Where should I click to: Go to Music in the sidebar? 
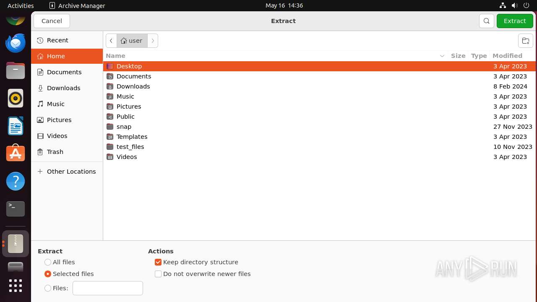tap(67, 104)
